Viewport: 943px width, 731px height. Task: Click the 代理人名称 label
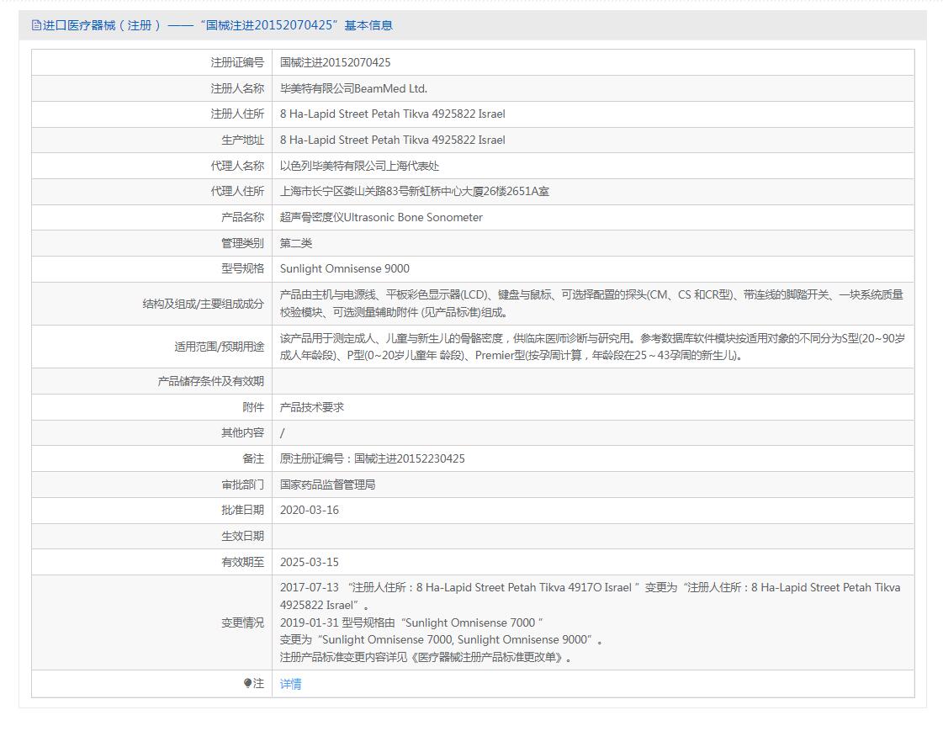237,166
